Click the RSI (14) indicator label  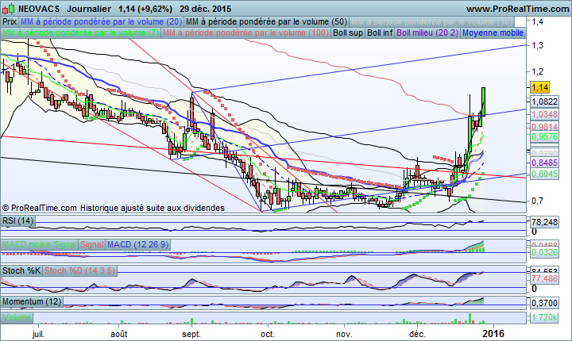[x=17, y=220]
